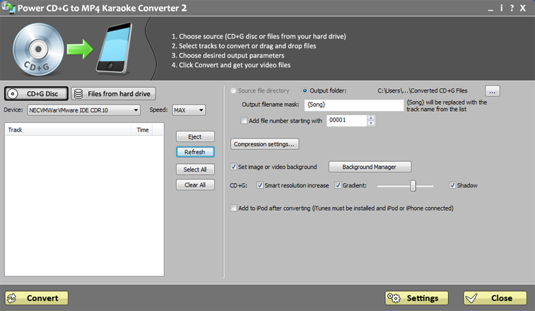The height and width of the screenshot is (311, 535).
Task: Toggle Smart resolution increase checkbox
Action: tap(260, 185)
